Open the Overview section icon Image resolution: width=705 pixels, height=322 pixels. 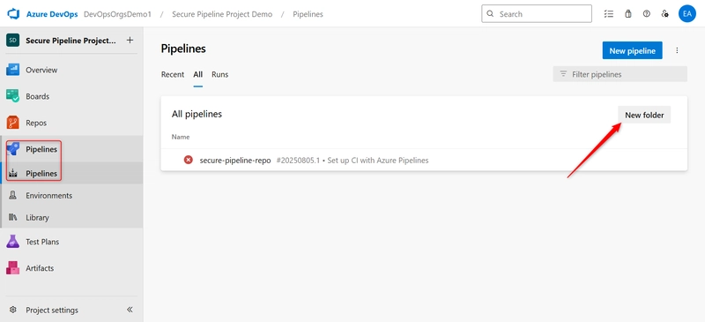pyautogui.click(x=12, y=70)
